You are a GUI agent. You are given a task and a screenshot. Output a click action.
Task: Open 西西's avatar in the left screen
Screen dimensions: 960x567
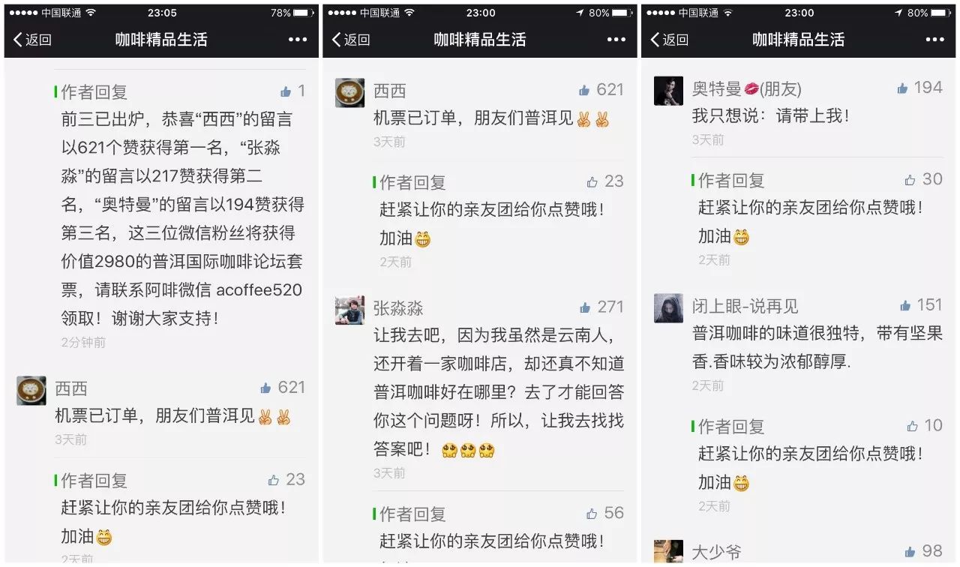(31, 391)
